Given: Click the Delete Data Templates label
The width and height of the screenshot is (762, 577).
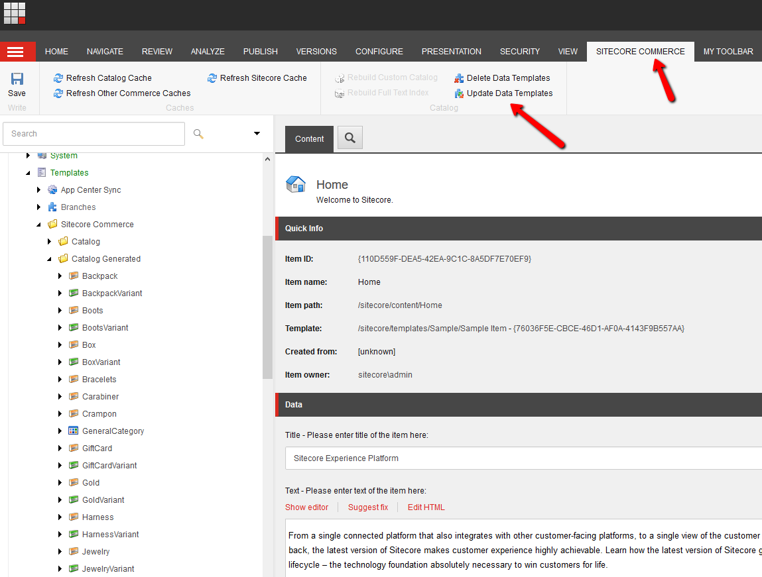Looking at the screenshot, I should 508,78.
